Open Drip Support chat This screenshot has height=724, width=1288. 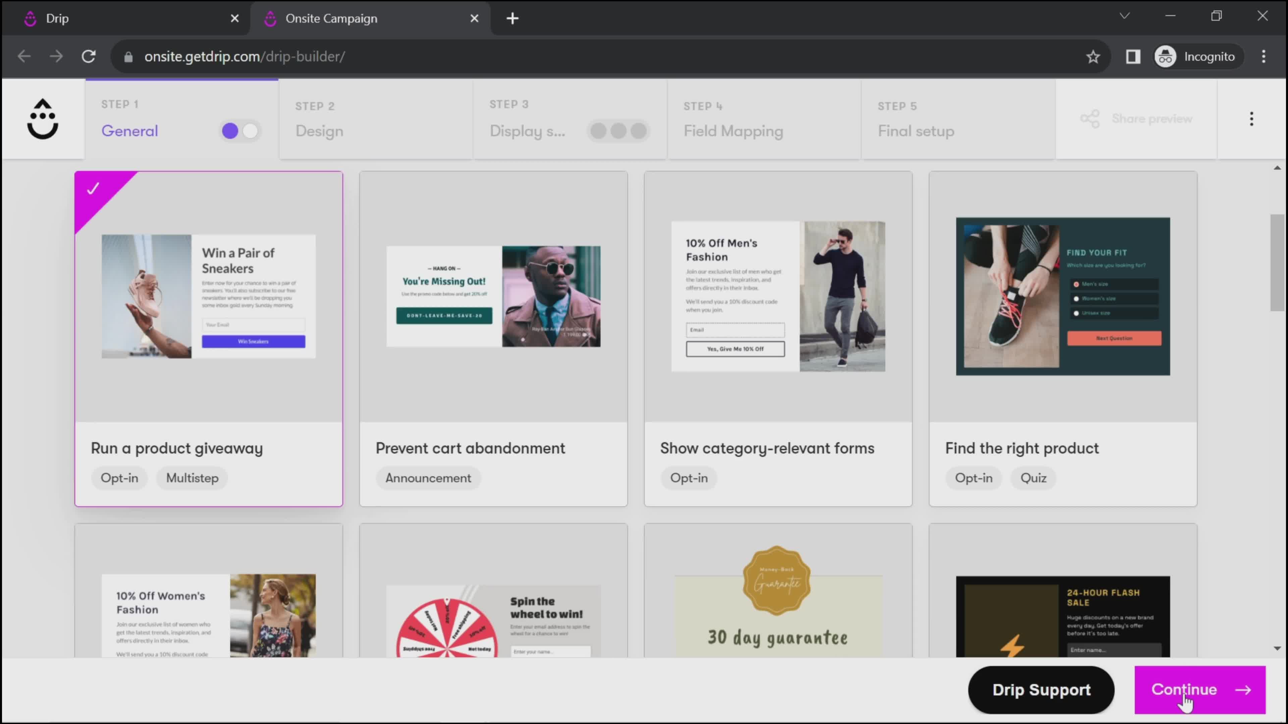coord(1041,689)
